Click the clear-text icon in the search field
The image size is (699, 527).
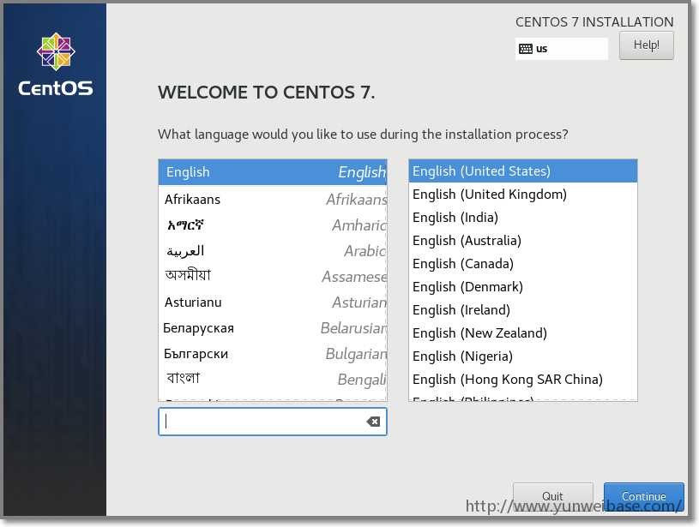coord(373,422)
